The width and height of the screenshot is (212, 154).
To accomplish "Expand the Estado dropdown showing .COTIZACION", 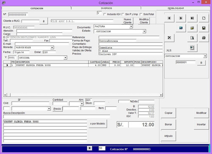I will (144, 31).
